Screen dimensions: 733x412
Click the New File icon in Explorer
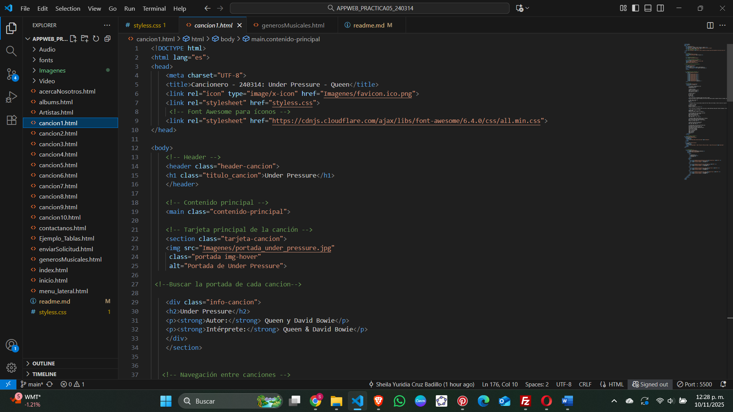tap(73, 39)
